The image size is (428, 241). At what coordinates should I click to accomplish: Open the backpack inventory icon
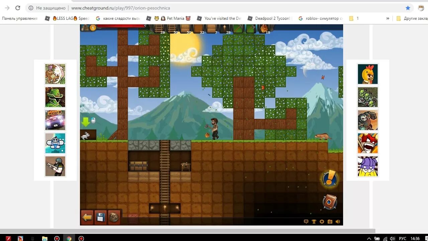pyautogui.click(x=114, y=218)
